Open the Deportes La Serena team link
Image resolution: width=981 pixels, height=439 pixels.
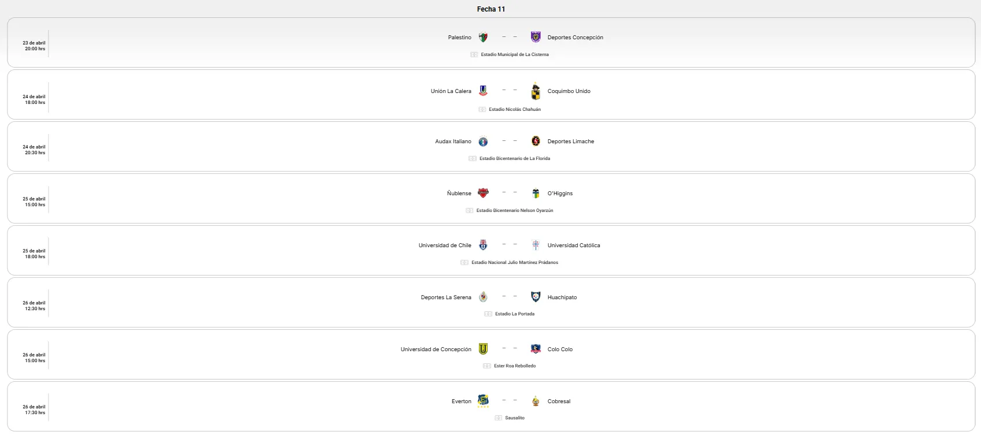click(446, 297)
